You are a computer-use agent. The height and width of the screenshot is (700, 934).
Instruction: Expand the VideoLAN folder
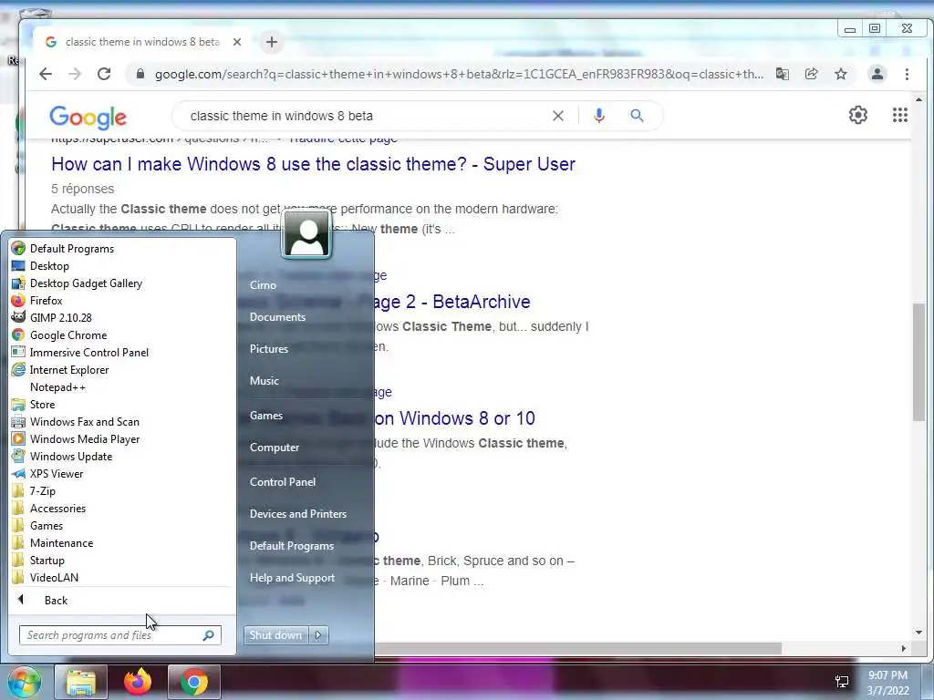pos(54,577)
